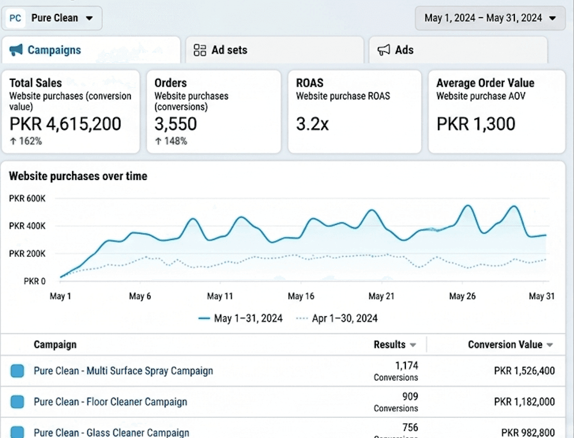Open the May 2024 date range dropdown
This screenshot has height=438, width=574.
coord(490,18)
